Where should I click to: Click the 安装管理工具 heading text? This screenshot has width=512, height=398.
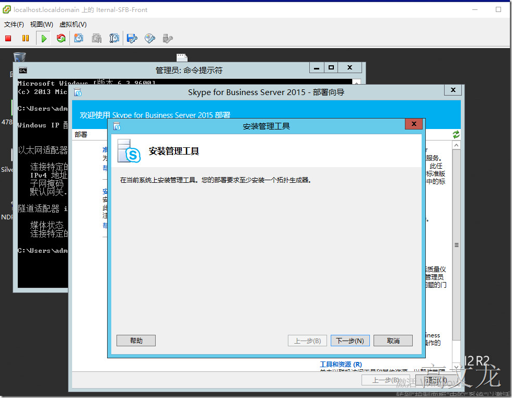coord(173,151)
